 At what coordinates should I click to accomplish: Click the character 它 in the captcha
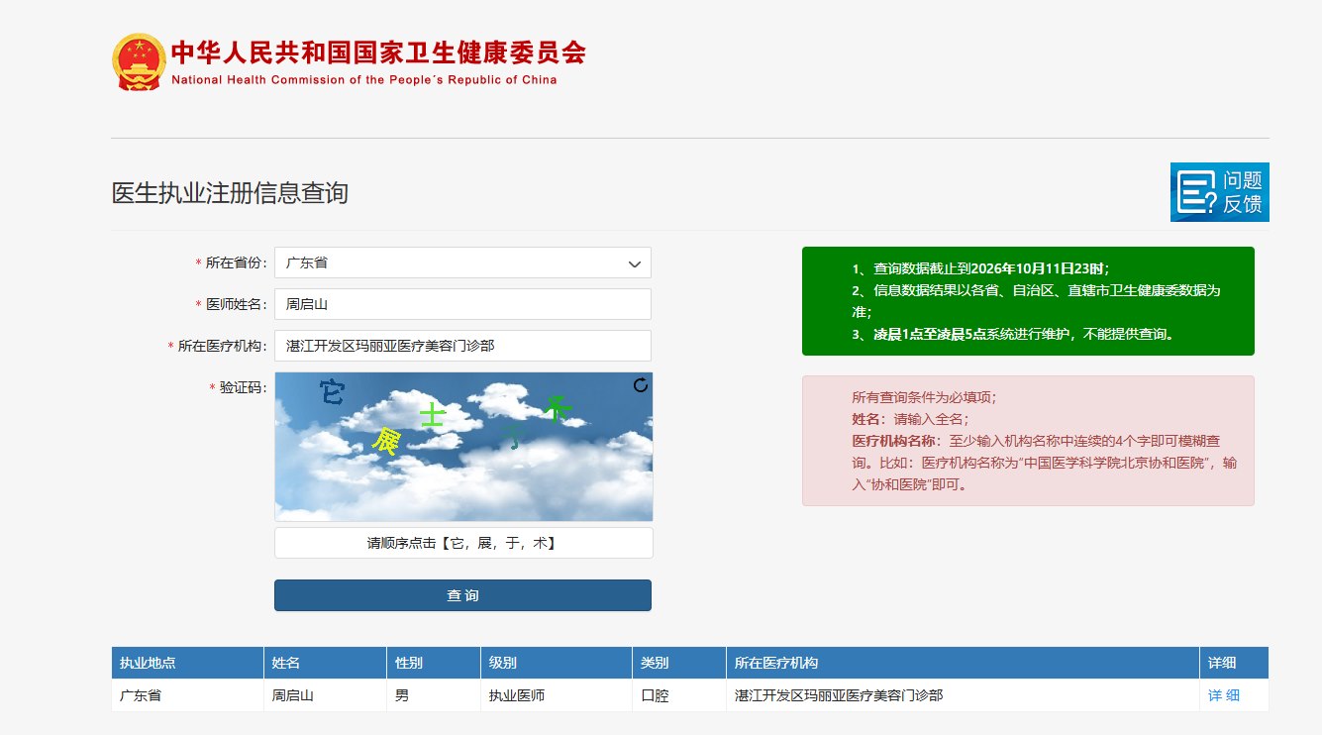click(331, 392)
